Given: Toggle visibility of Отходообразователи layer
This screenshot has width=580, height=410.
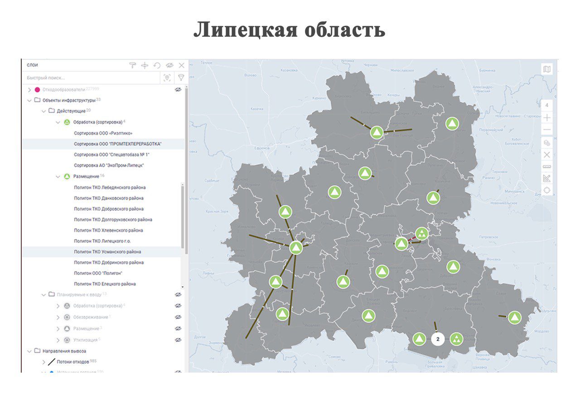Looking at the screenshot, I should click(x=178, y=90).
